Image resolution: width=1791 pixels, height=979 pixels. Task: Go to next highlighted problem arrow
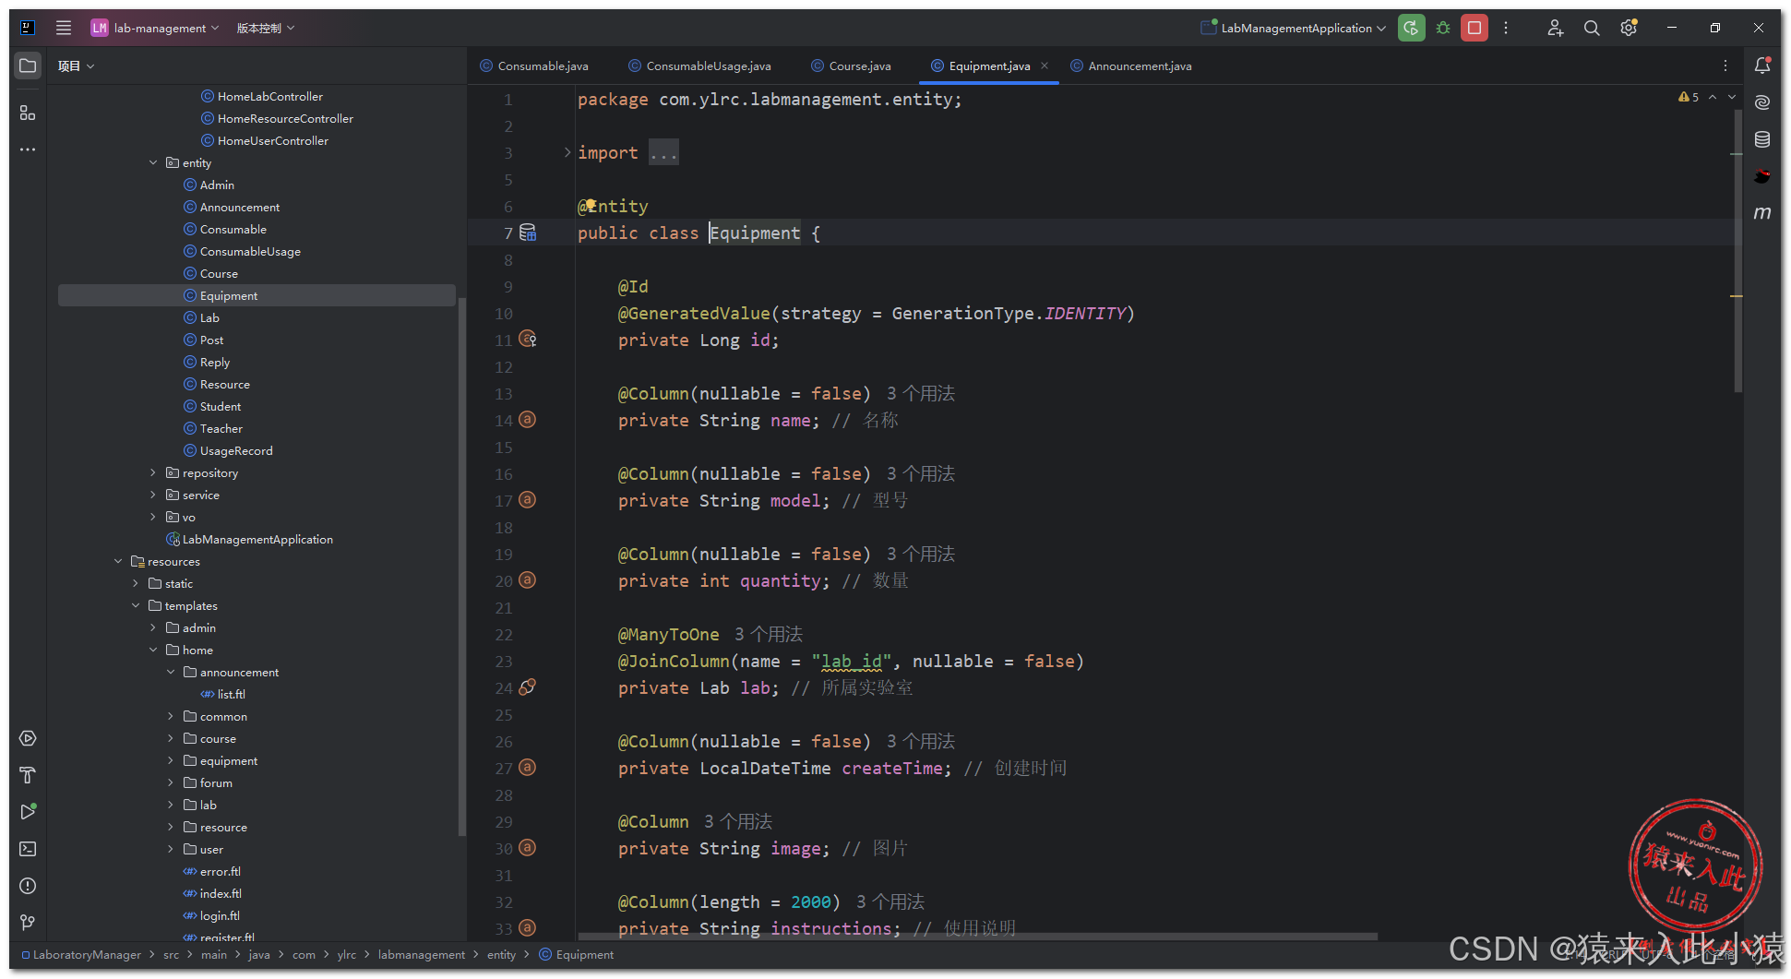pyautogui.click(x=1732, y=97)
